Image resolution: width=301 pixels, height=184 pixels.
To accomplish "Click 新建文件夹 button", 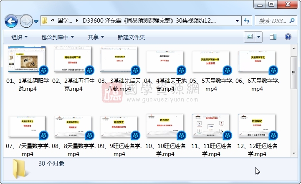I will click(131, 37).
